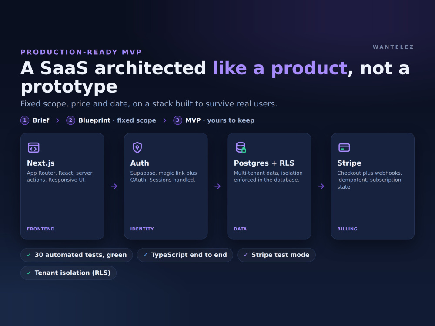Viewport: 435px width, 326px height.
Task: Click the DATA label
Action: tap(240, 229)
